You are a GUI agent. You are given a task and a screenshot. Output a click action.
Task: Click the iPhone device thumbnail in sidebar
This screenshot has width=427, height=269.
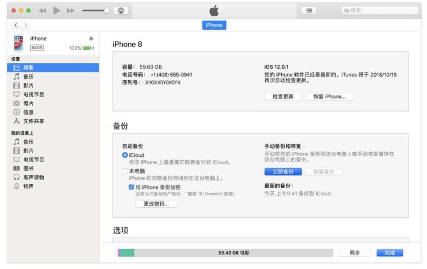(x=18, y=43)
